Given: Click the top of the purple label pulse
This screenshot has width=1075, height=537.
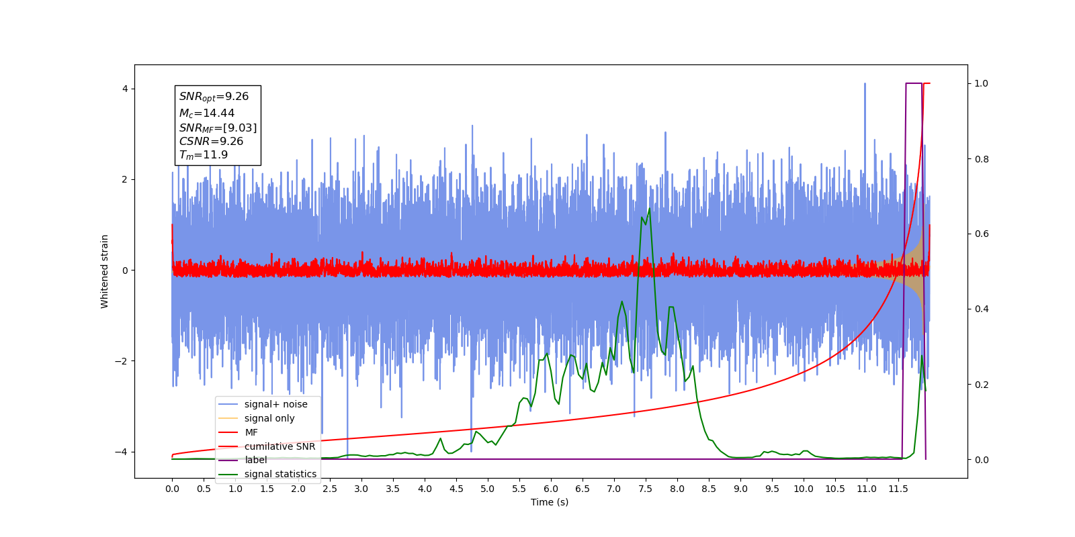Looking at the screenshot, I should pos(914,83).
